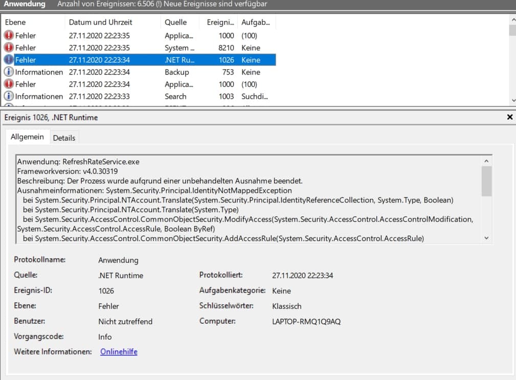
Task: Click error icon of 1000 row at 22:23:34
Action: pyautogui.click(x=9, y=84)
